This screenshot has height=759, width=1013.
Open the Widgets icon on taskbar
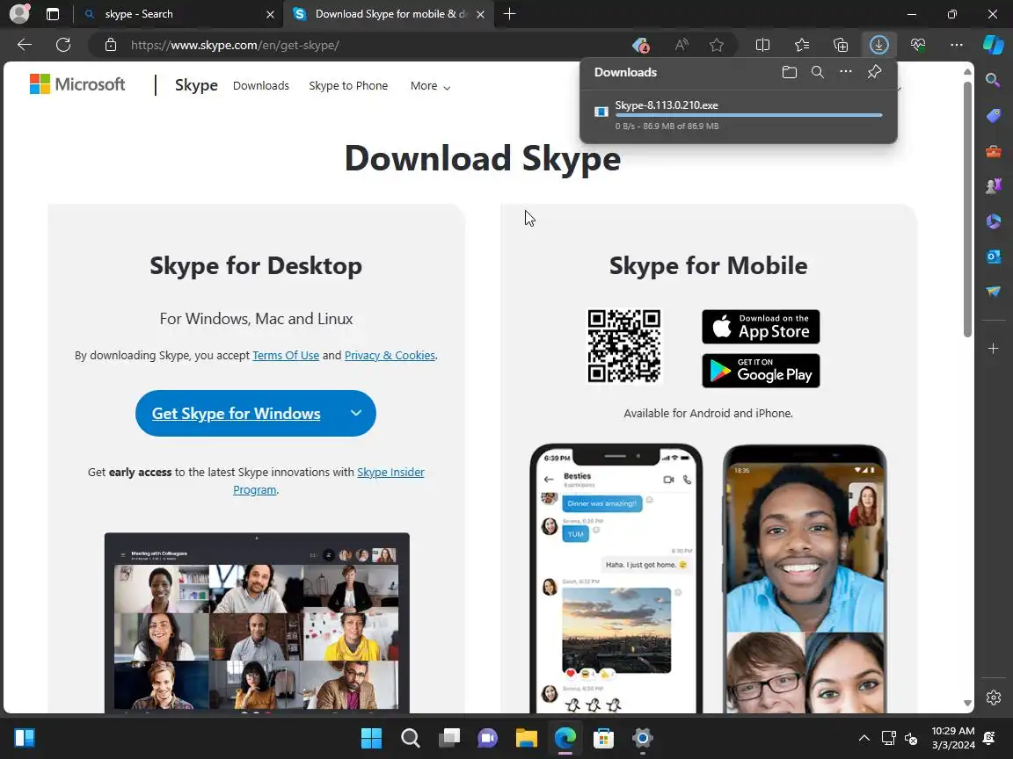click(x=25, y=738)
